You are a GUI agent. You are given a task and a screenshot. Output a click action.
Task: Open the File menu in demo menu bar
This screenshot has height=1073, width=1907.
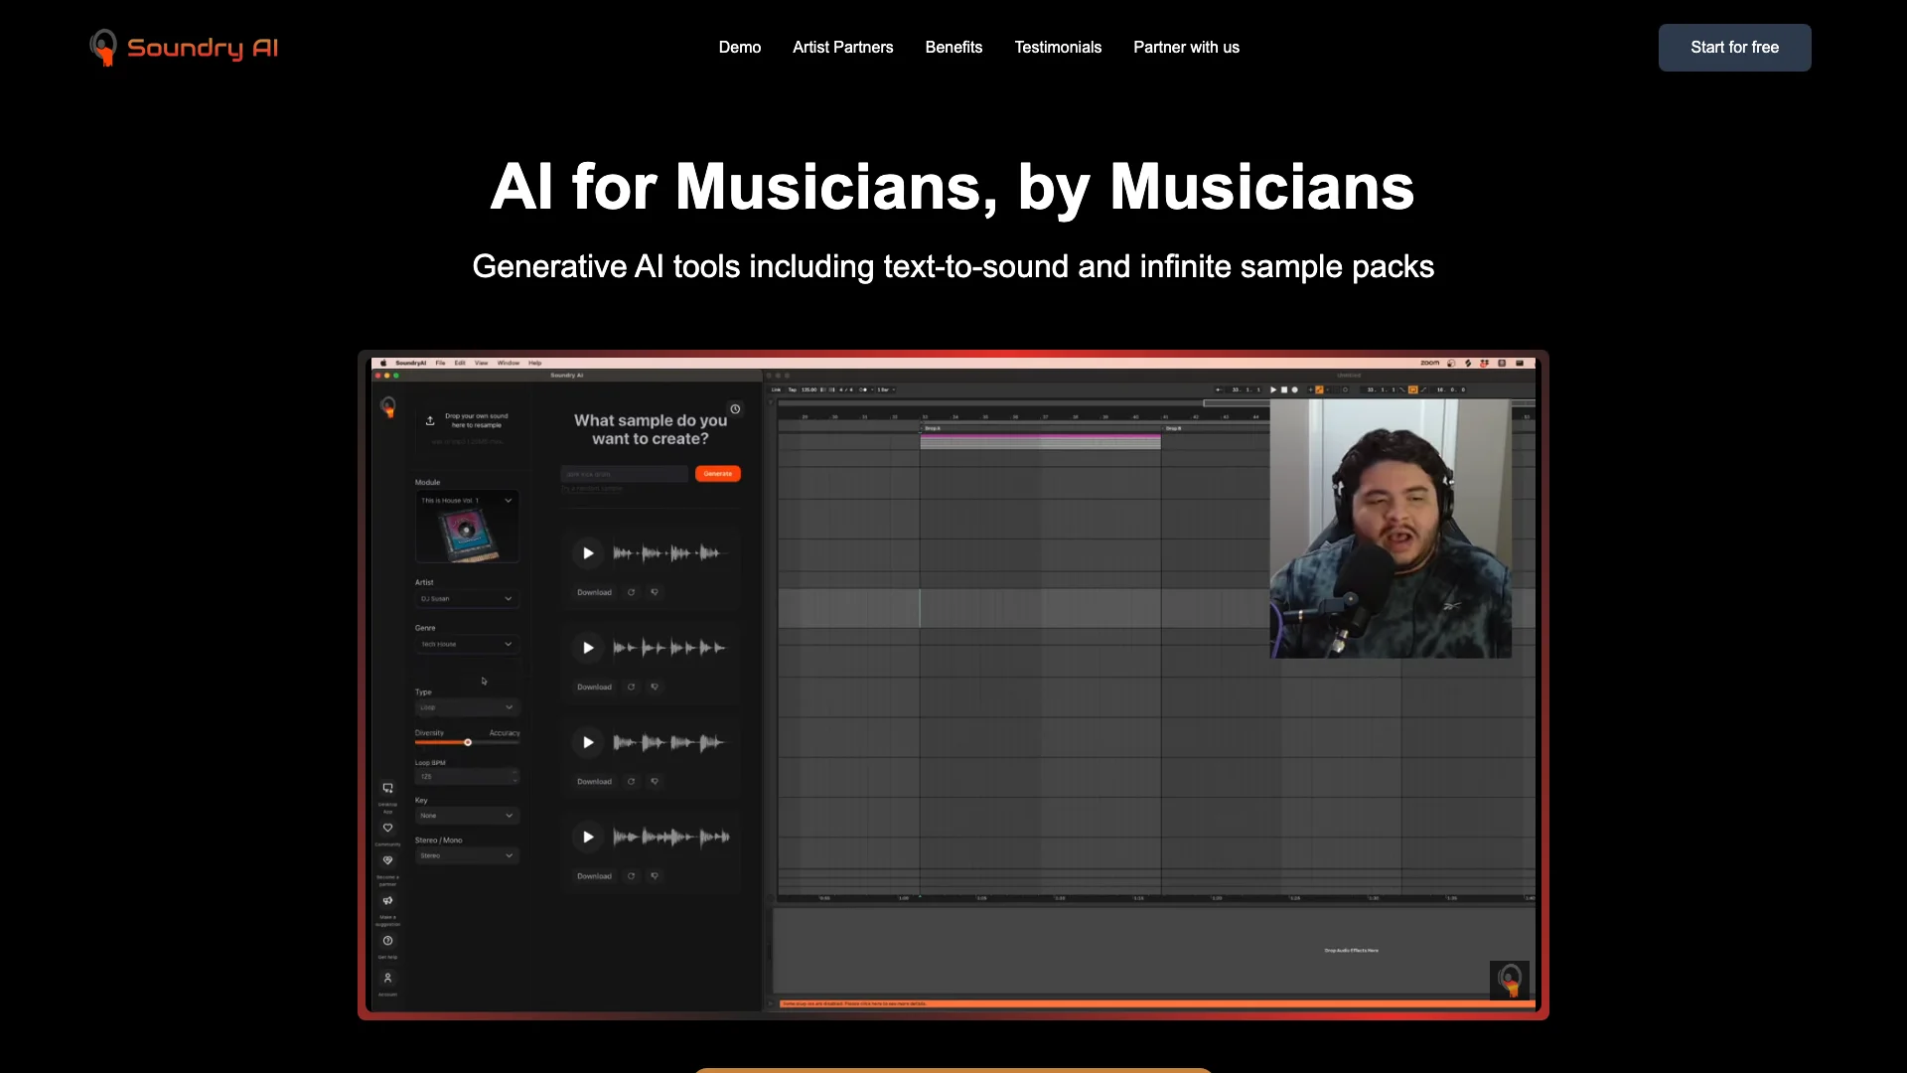coord(441,364)
